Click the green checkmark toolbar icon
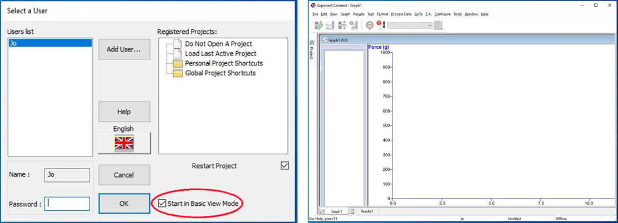Image resolution: width=618 pixels, height=223 pixels. click(319, 26)
